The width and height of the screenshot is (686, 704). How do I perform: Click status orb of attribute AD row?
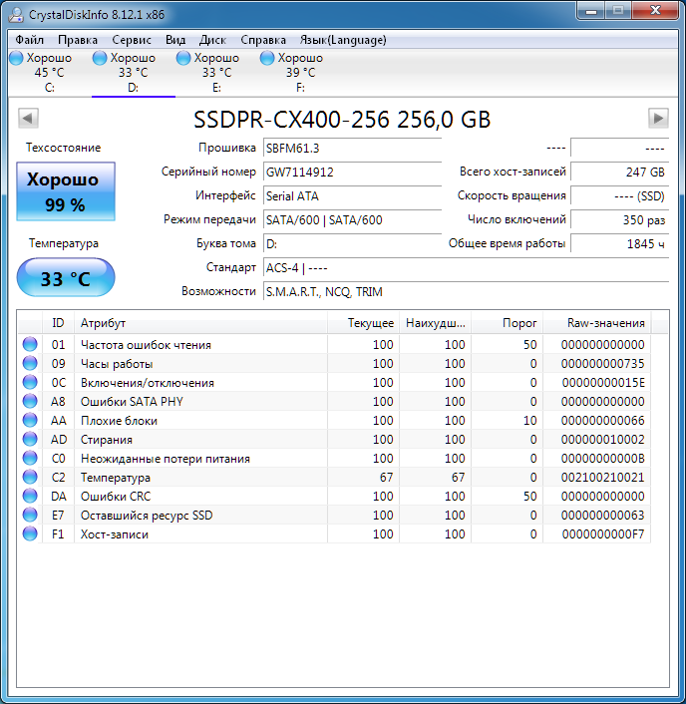point(30,439)
